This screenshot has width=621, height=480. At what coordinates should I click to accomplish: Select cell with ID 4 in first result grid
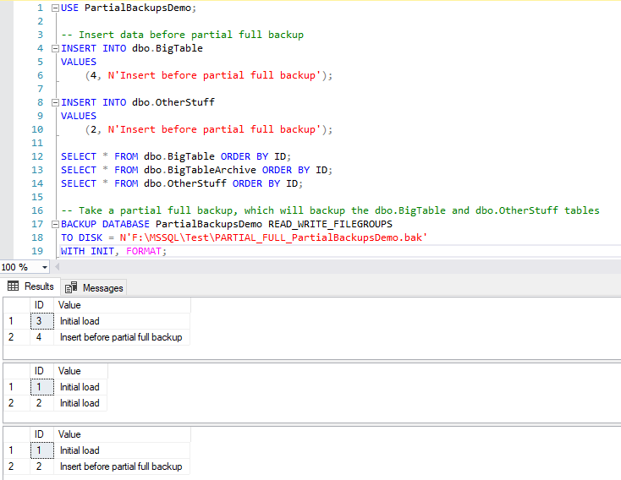40,337
